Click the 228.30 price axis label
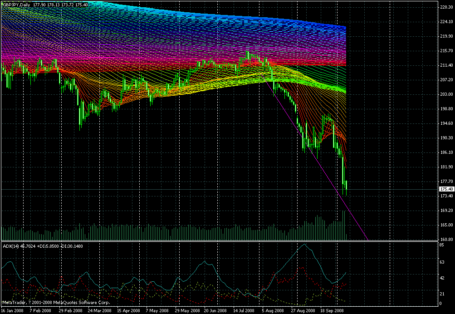Viewport: 455px width, 314px height. (x=446, y=7)
